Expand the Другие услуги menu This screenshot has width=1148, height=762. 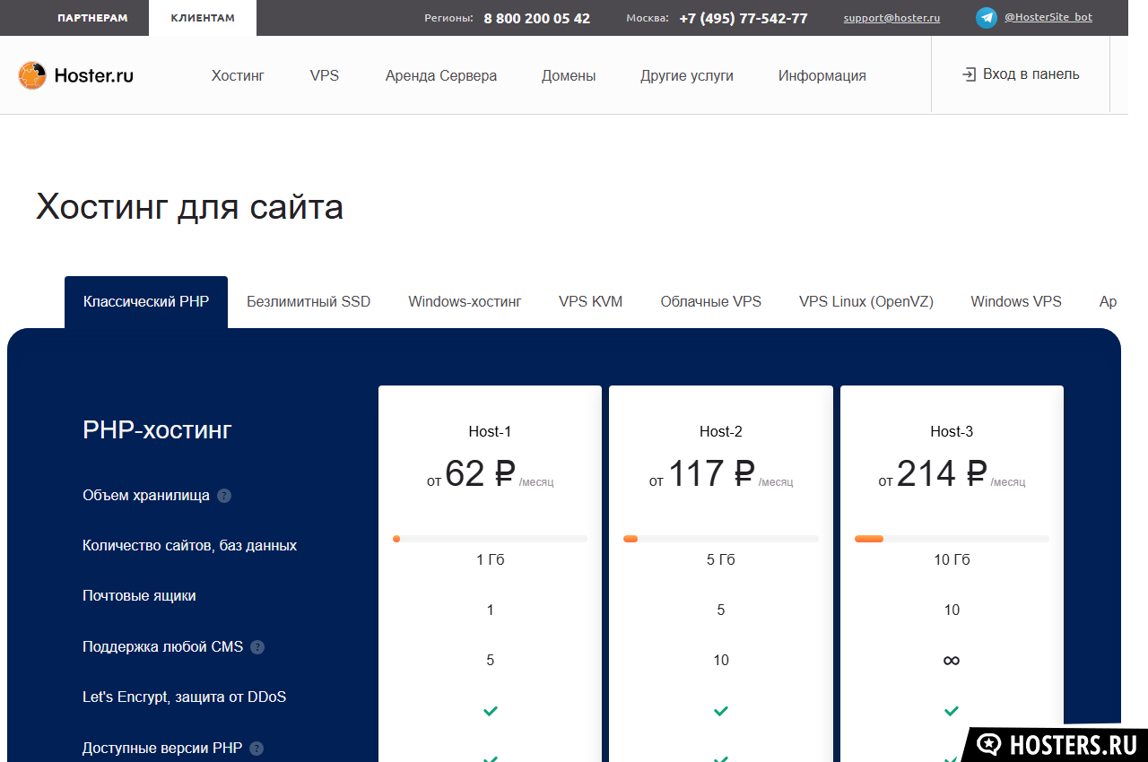686,76
